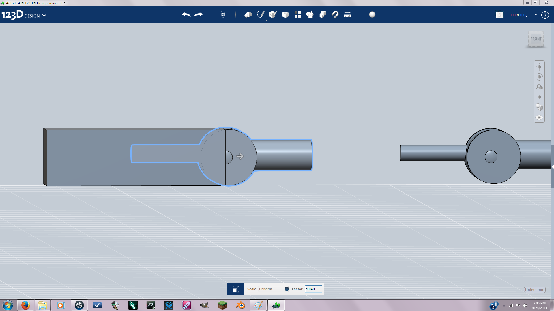Click the Undo arrow
The width and height of the screenshot is (554, 311).
click(x=186, y=14)
